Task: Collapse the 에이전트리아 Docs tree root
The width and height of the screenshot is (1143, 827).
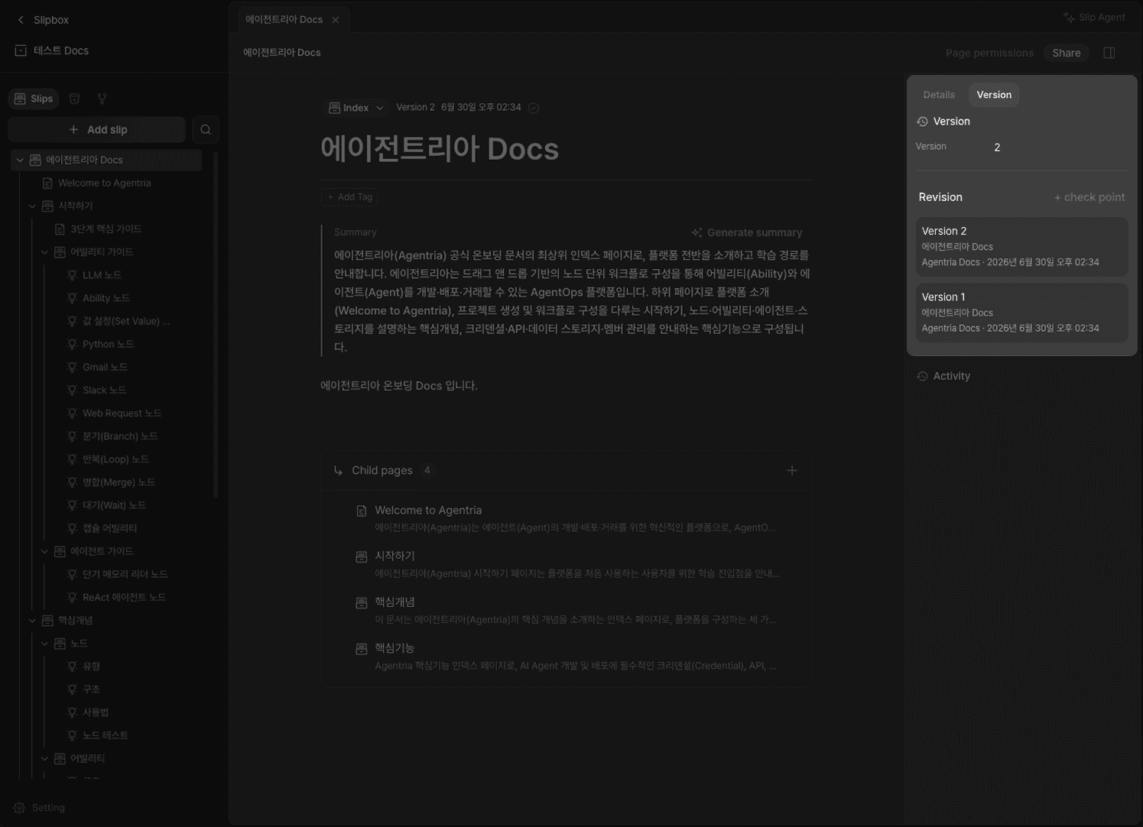Action: point(20,160)
